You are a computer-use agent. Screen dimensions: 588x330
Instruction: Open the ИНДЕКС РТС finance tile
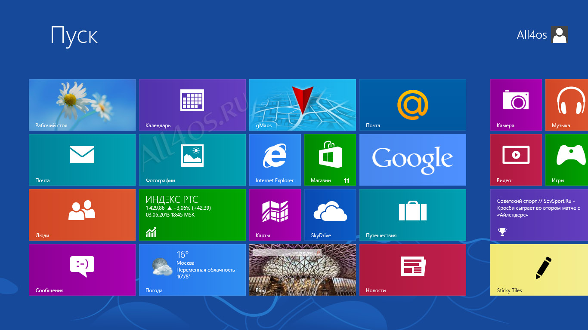point(192,215)
